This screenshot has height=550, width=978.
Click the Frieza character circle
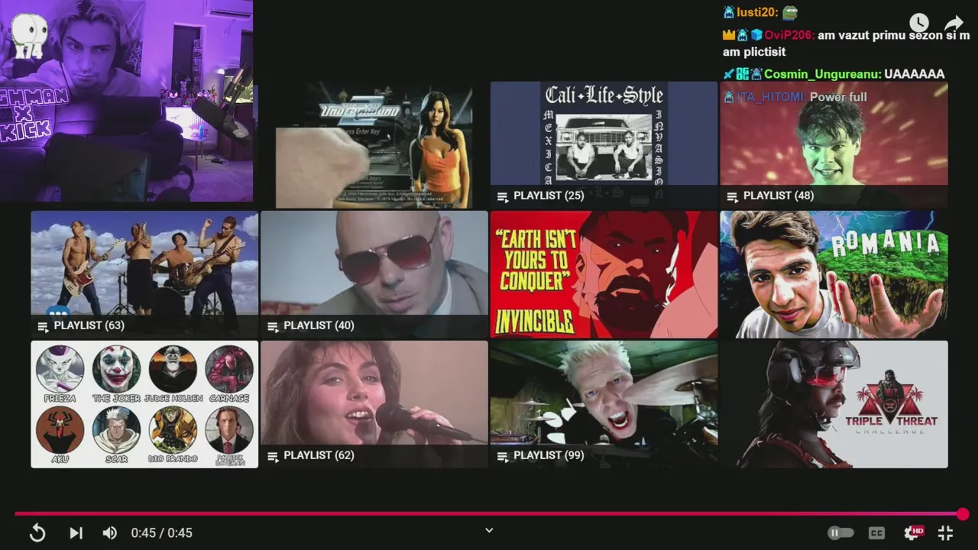pos(60,370)
